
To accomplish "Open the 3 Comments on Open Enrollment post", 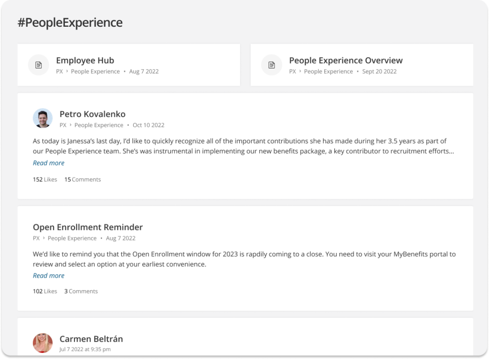I will (x=81, y=291).
